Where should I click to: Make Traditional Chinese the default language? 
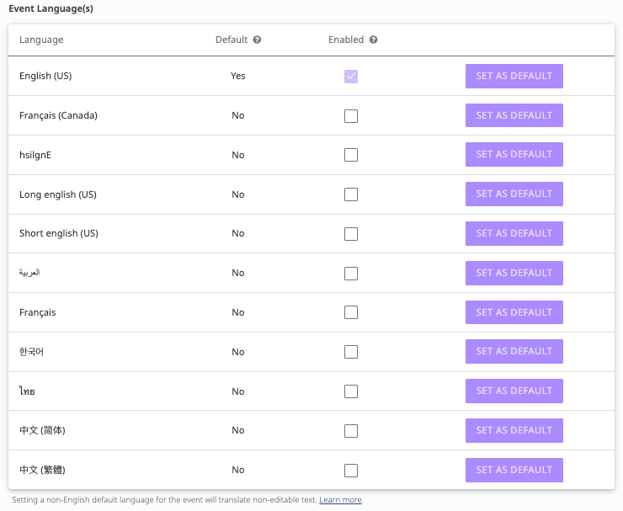pyautogui.click(x=514, y=470)
